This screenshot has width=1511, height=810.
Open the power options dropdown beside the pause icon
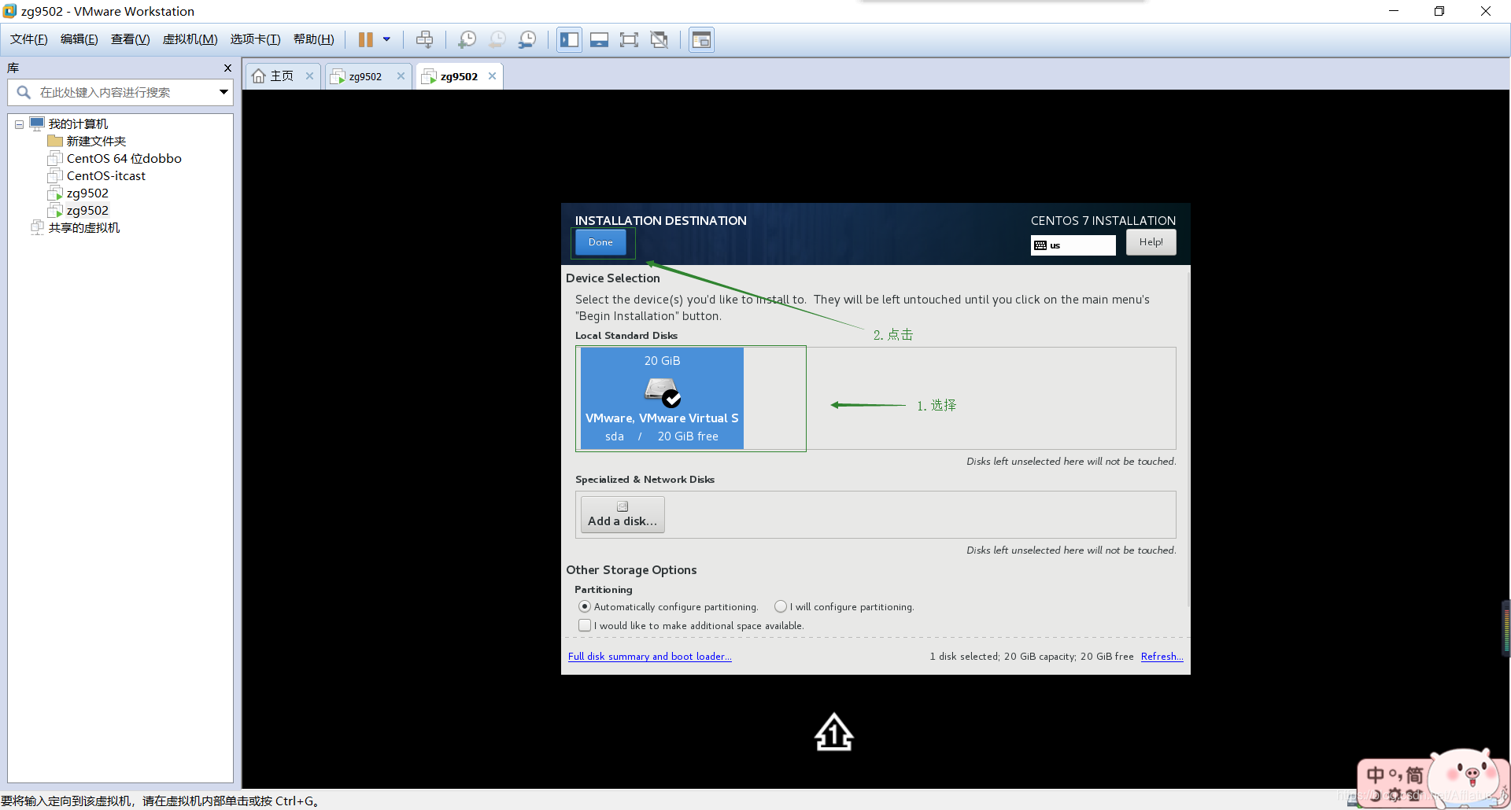(x=386, y=39)
